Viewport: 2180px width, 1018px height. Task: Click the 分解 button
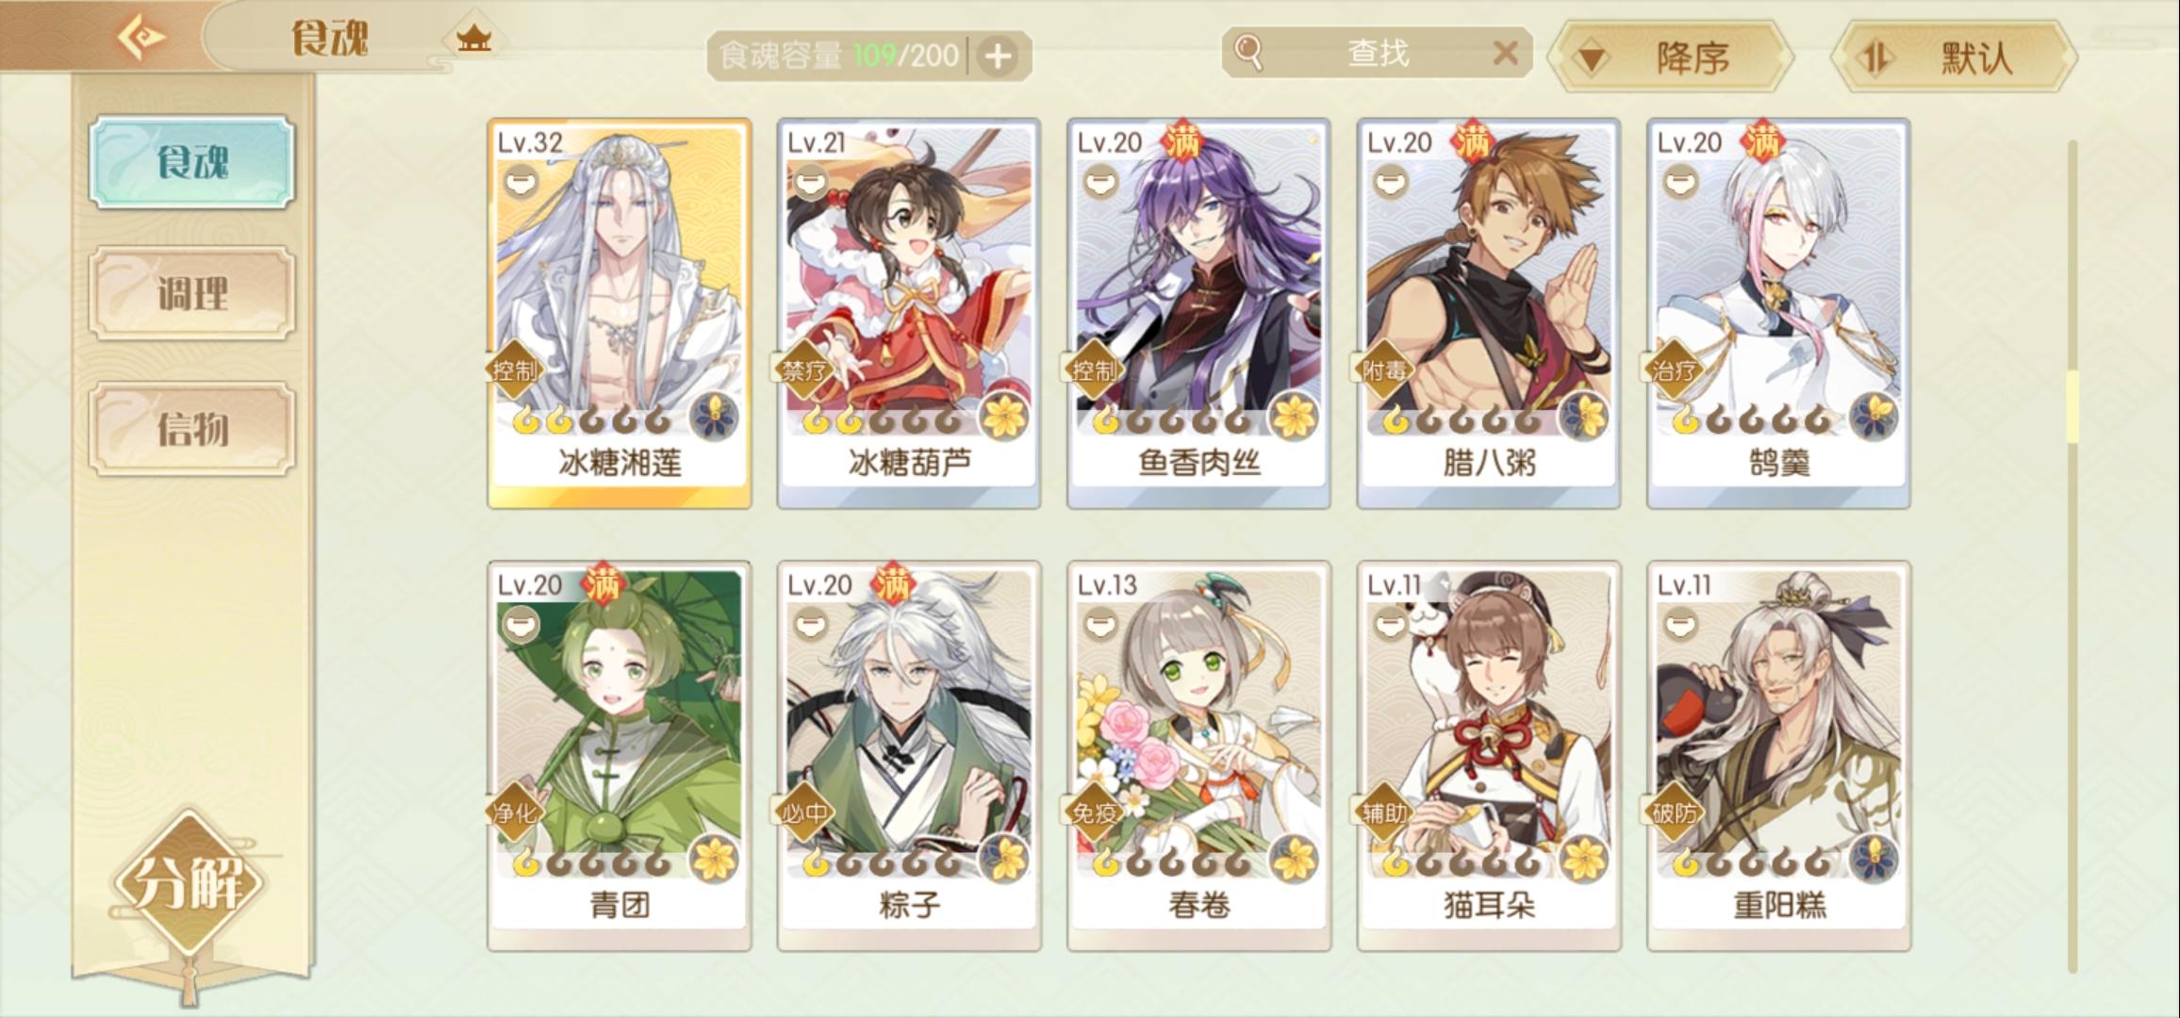pos(190,883)
